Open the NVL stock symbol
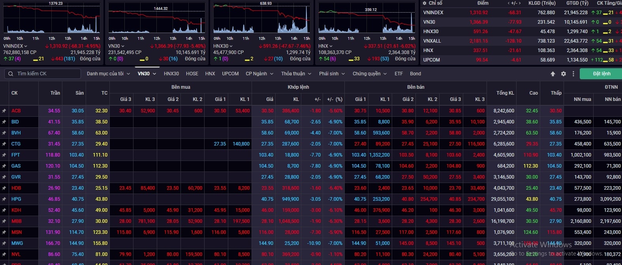Image resolution: width=622 pixels, height=265 pixels. point(16,254)
